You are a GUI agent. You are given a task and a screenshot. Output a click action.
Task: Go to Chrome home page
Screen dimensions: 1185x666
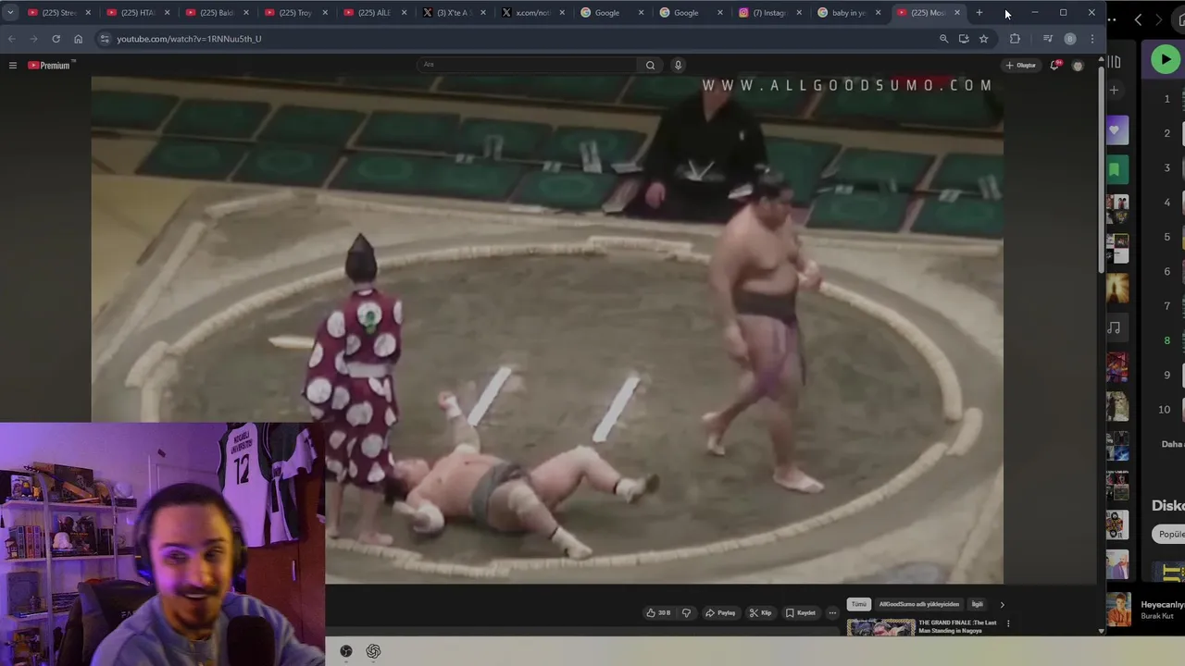(x=78, y=39)
